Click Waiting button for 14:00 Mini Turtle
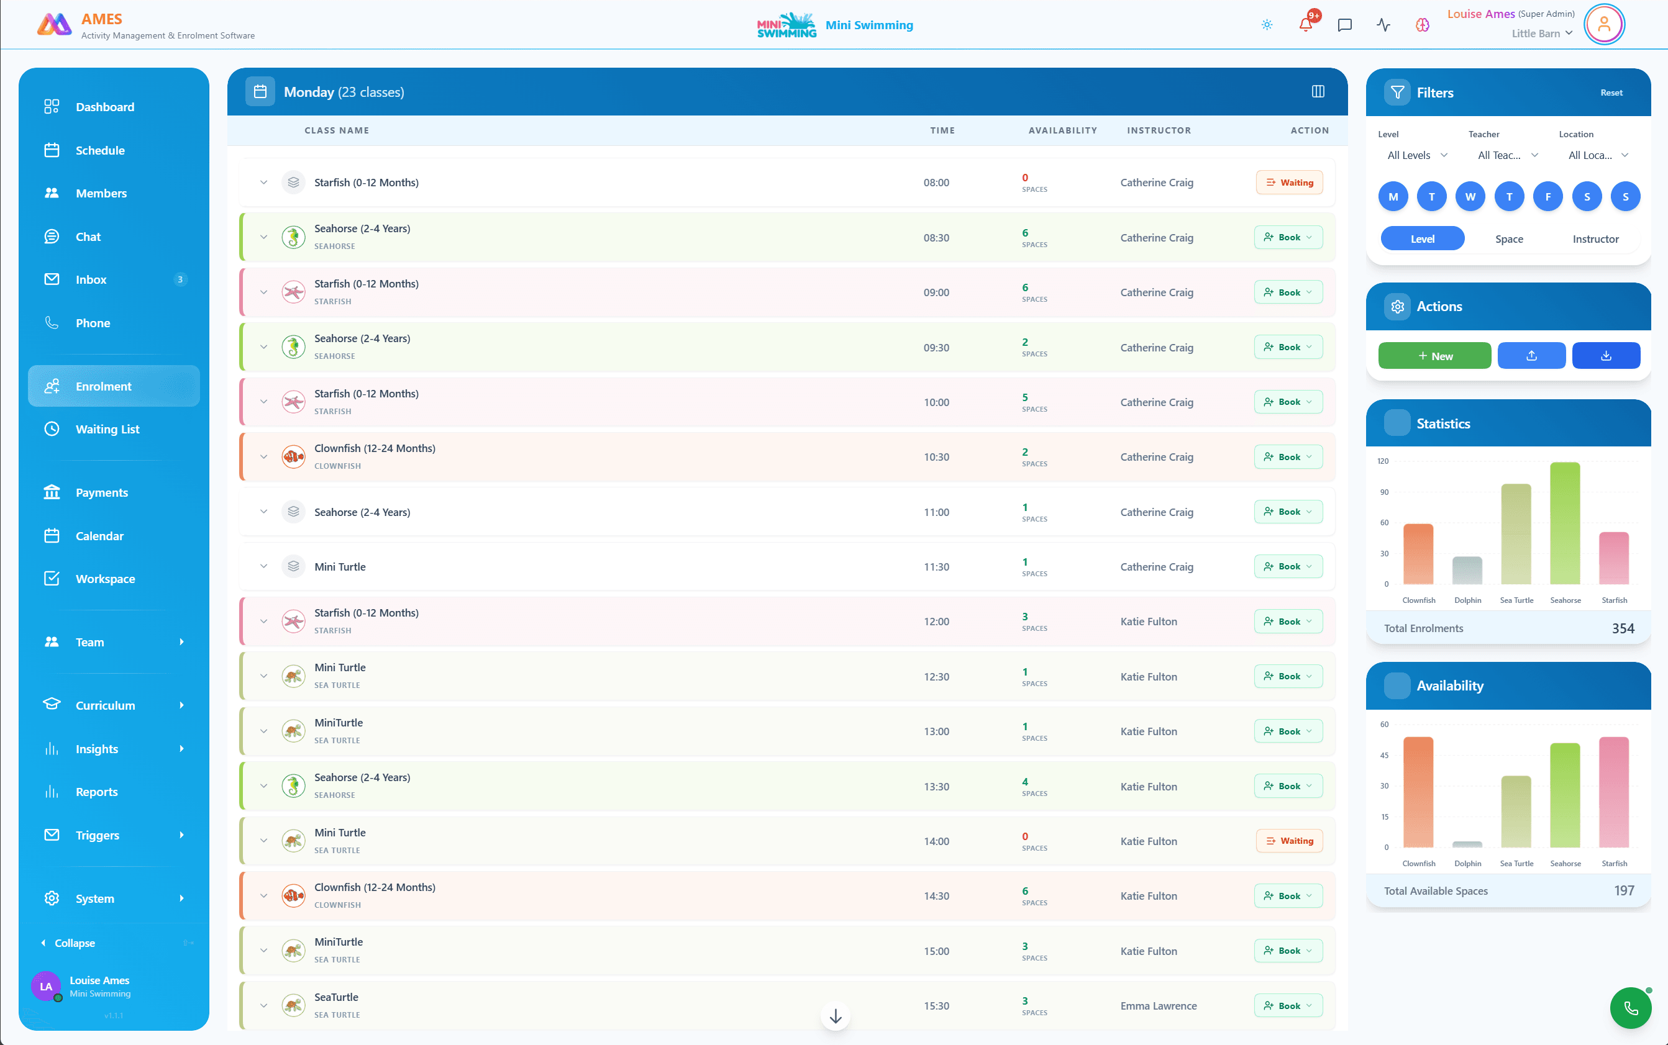The height and width of the screenshot is (1045, 1668). pyautogui.click(x=1289, y=841)
